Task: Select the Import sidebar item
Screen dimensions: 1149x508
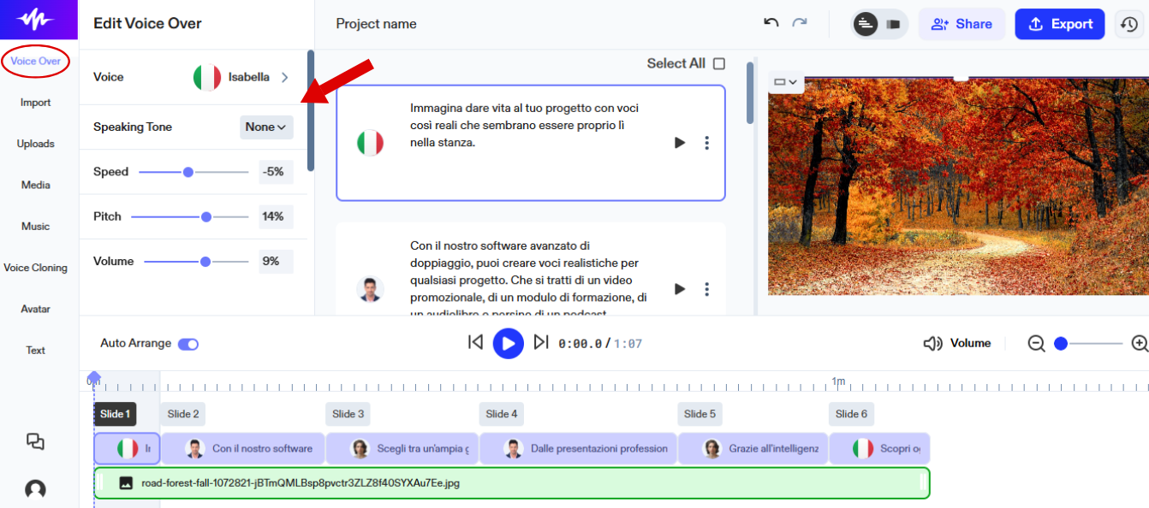Action: pyautogui.click(x=34, y=102)
